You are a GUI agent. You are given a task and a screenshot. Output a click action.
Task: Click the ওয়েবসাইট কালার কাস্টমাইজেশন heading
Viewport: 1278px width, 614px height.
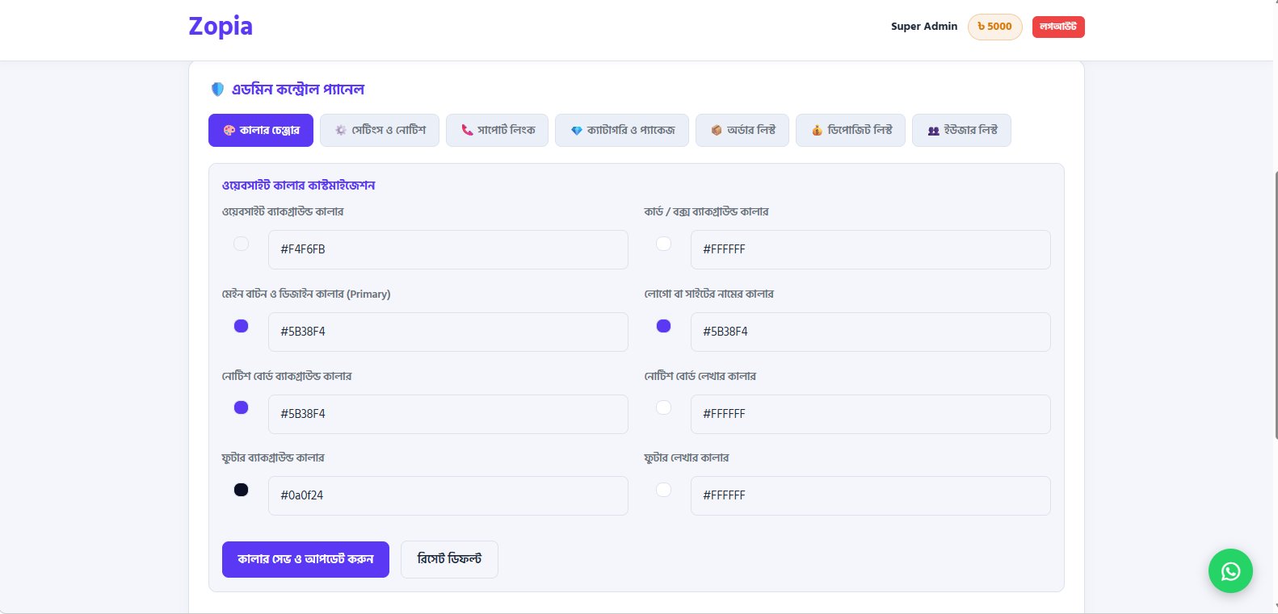click(298, 186)
